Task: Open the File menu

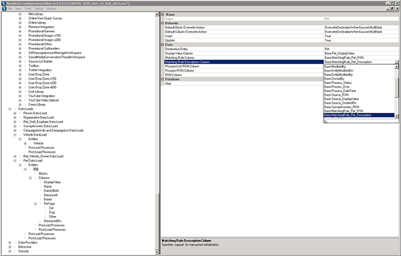Action: tap(10, 9)
